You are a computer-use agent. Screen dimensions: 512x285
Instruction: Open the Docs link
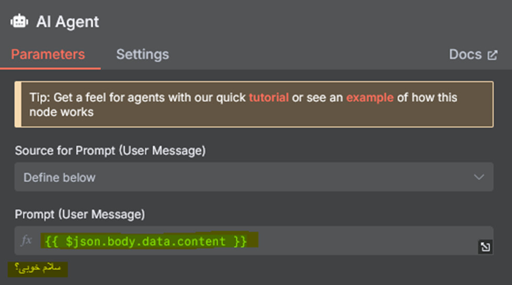click(465, 54)
